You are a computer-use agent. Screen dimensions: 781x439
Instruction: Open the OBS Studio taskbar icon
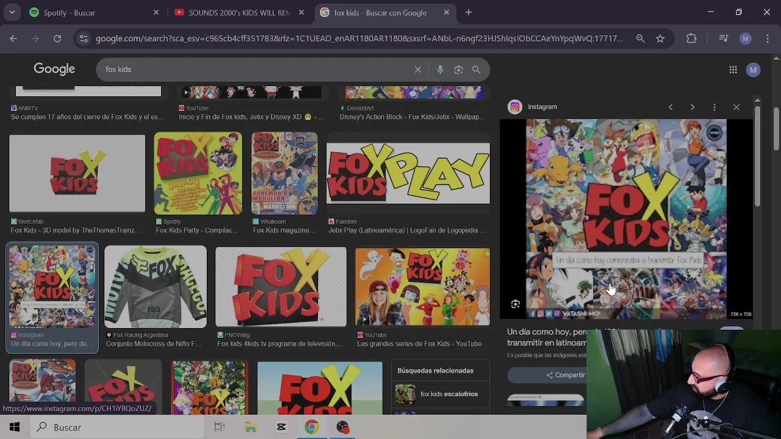pyautogui.click(x=342, y=427)
